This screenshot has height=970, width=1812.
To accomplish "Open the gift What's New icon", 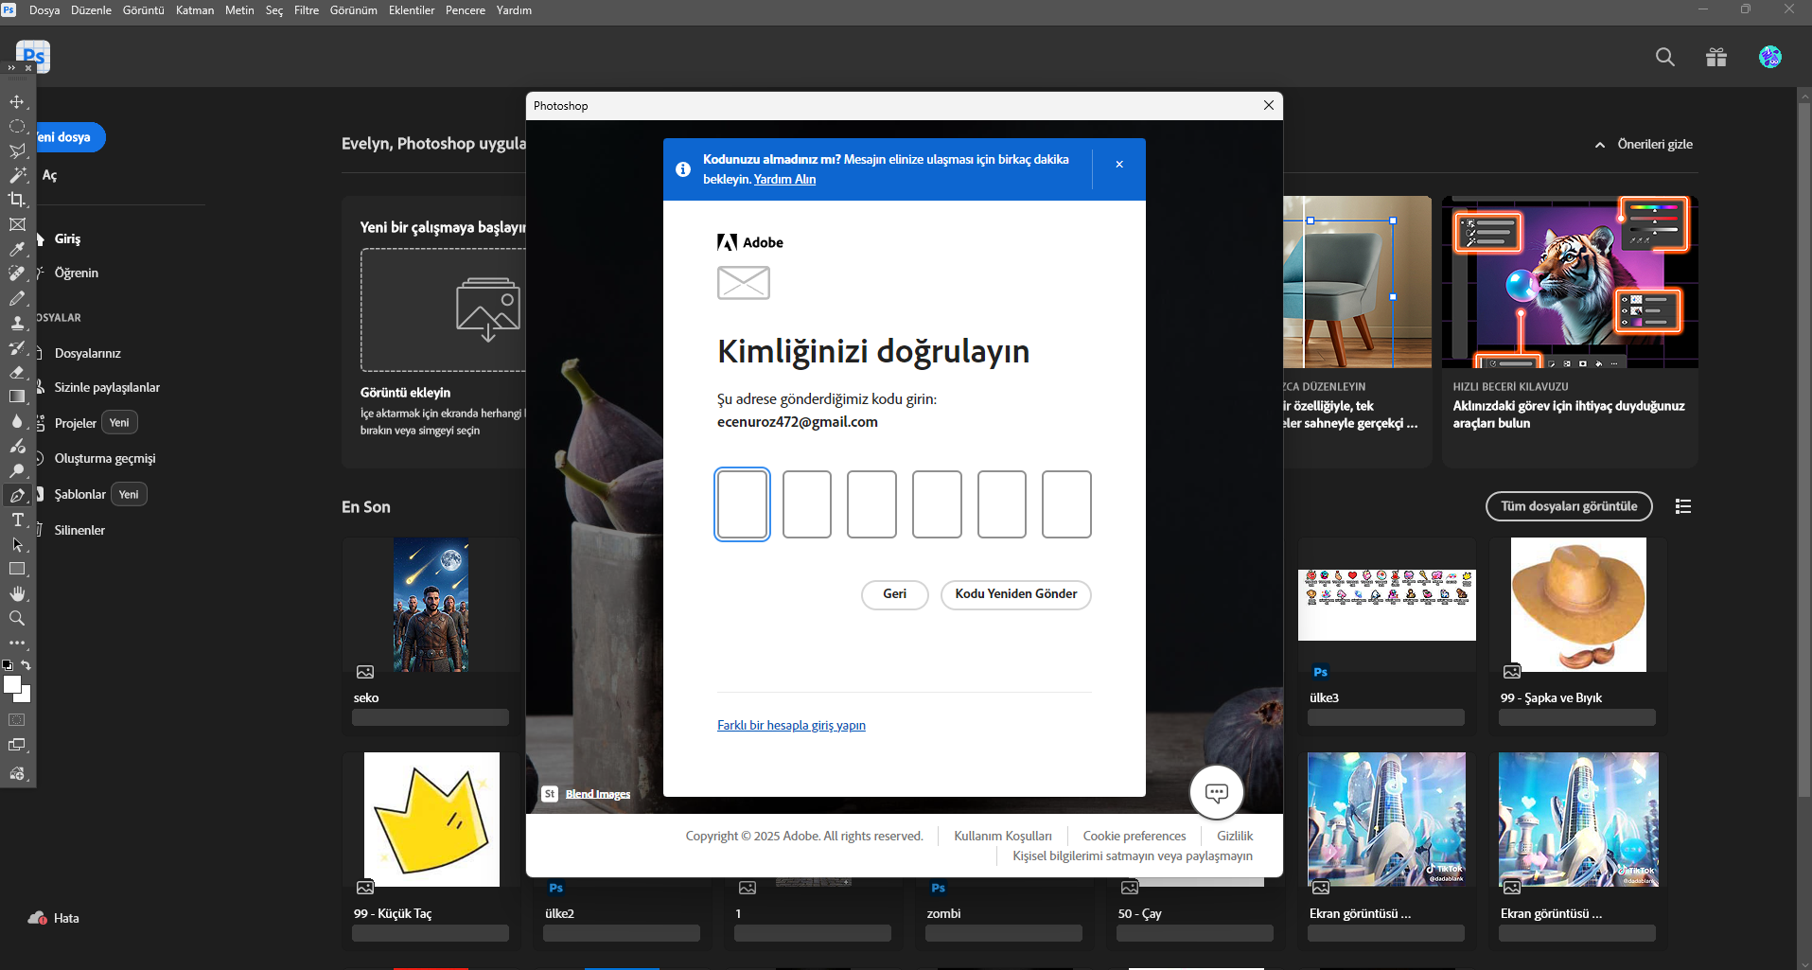I will [1716, 57].
